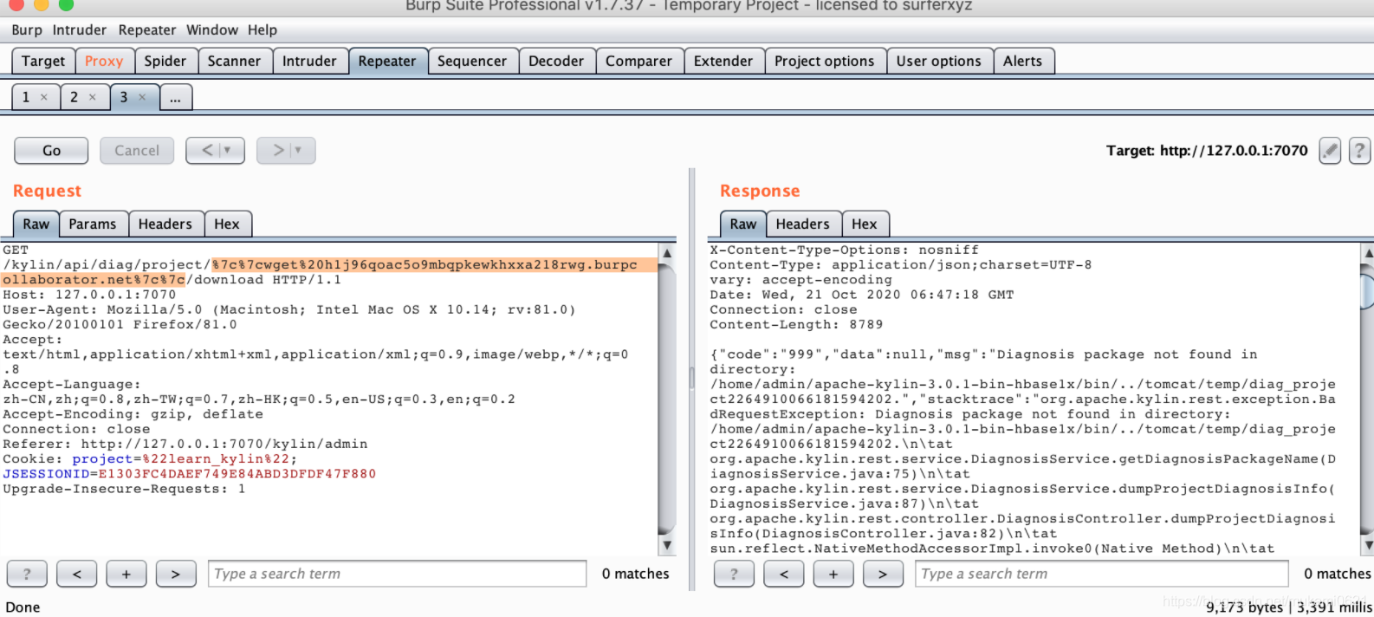Open the User options tab
The width and height of the screenshot is (1374, 617).
pos(939,62)
